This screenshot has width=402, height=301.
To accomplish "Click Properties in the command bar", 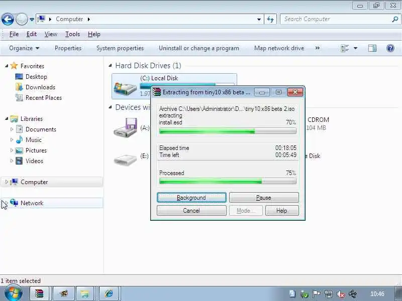I will pyautogui.click(x=68, y=48).
